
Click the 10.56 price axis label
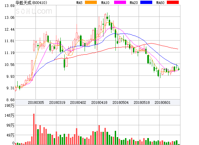(x=10, y=65)
